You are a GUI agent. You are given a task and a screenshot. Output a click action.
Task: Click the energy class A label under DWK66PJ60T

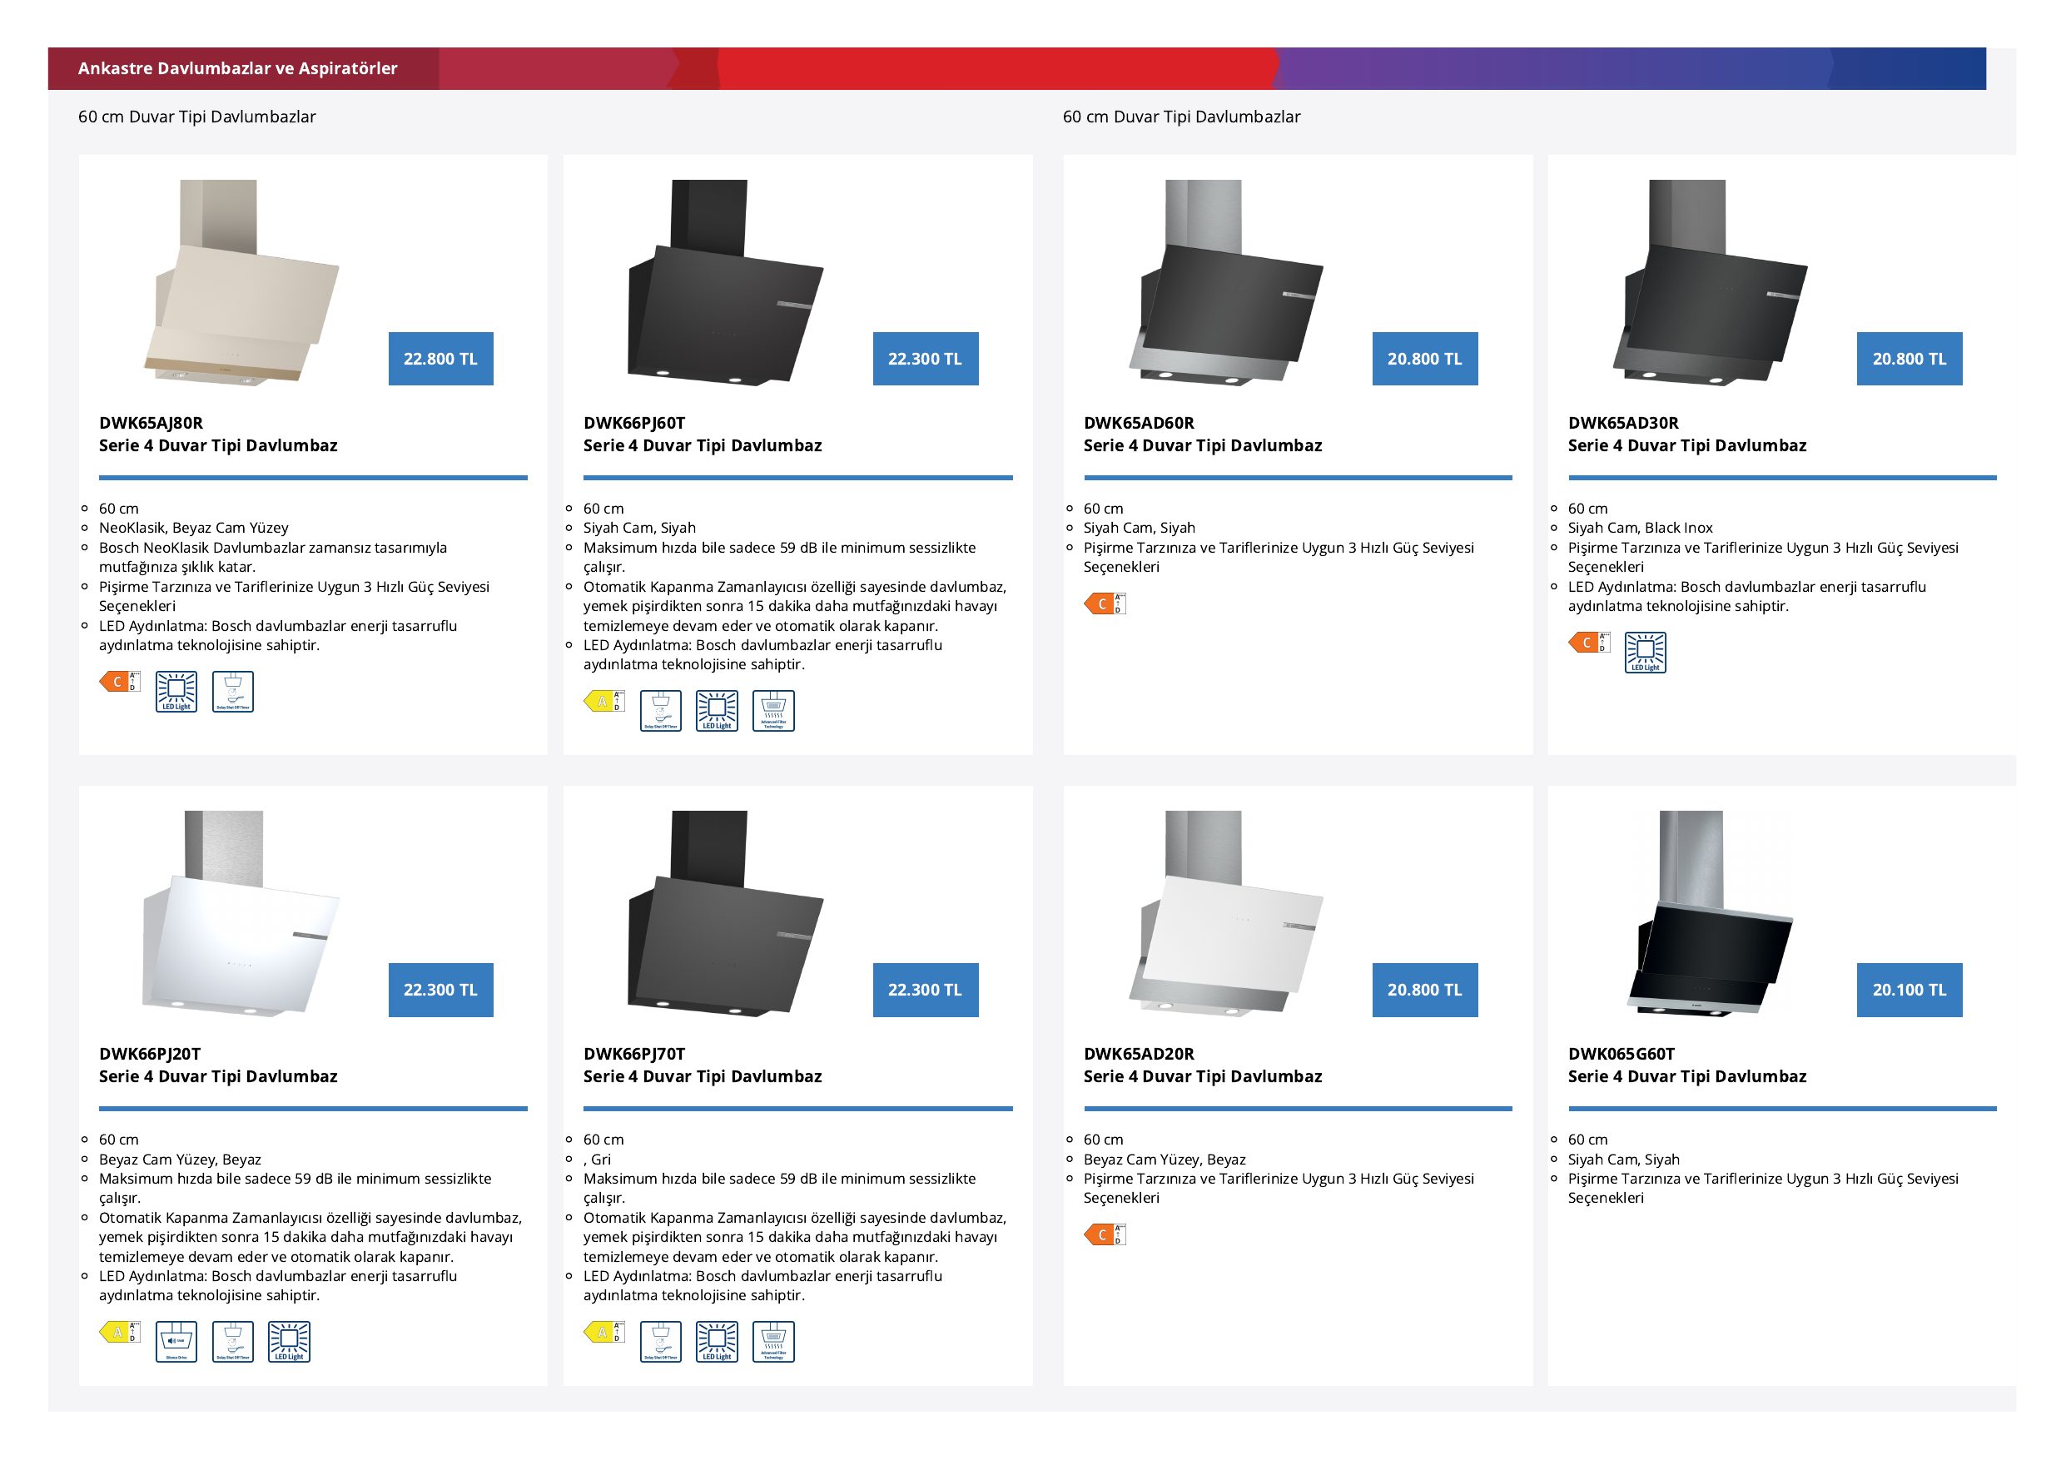point(603,701)
